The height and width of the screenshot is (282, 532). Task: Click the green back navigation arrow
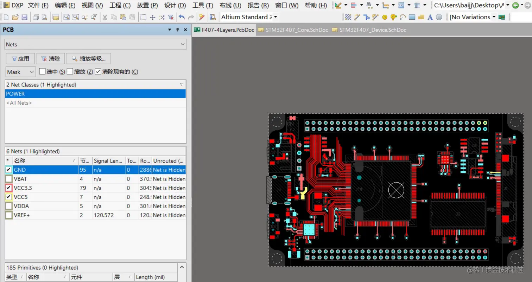coord(515,5)
